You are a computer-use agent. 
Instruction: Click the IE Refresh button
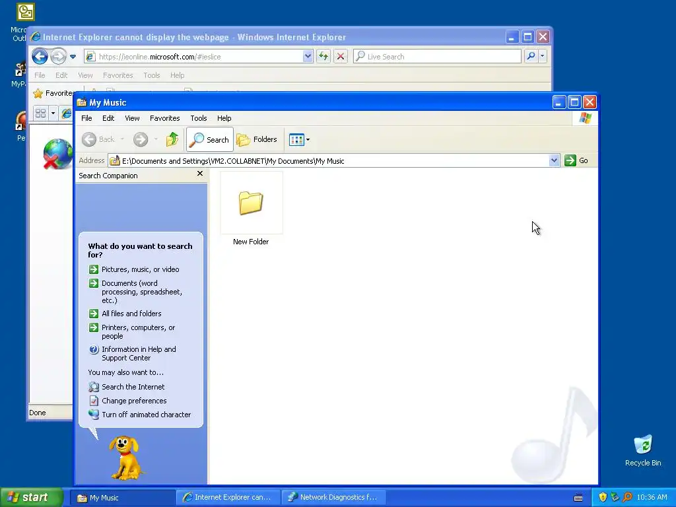coord(323,56)
